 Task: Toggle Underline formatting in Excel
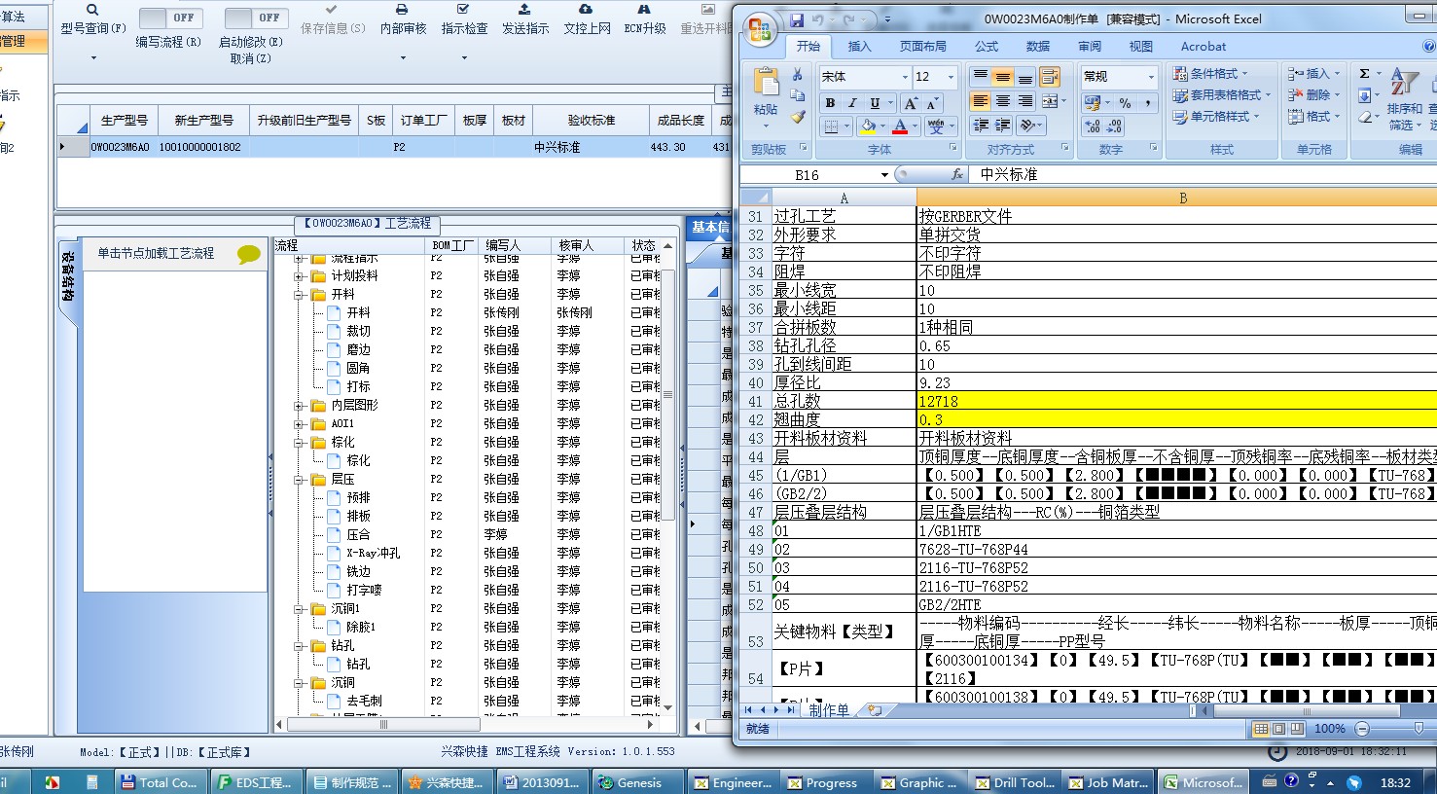point(875,102)
